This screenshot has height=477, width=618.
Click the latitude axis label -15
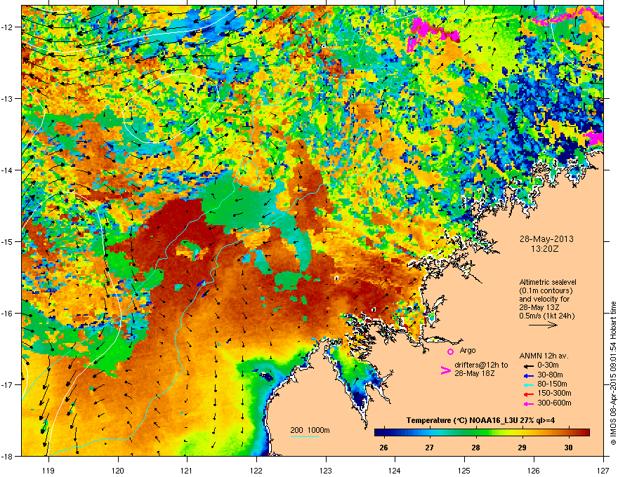point(7,241)
